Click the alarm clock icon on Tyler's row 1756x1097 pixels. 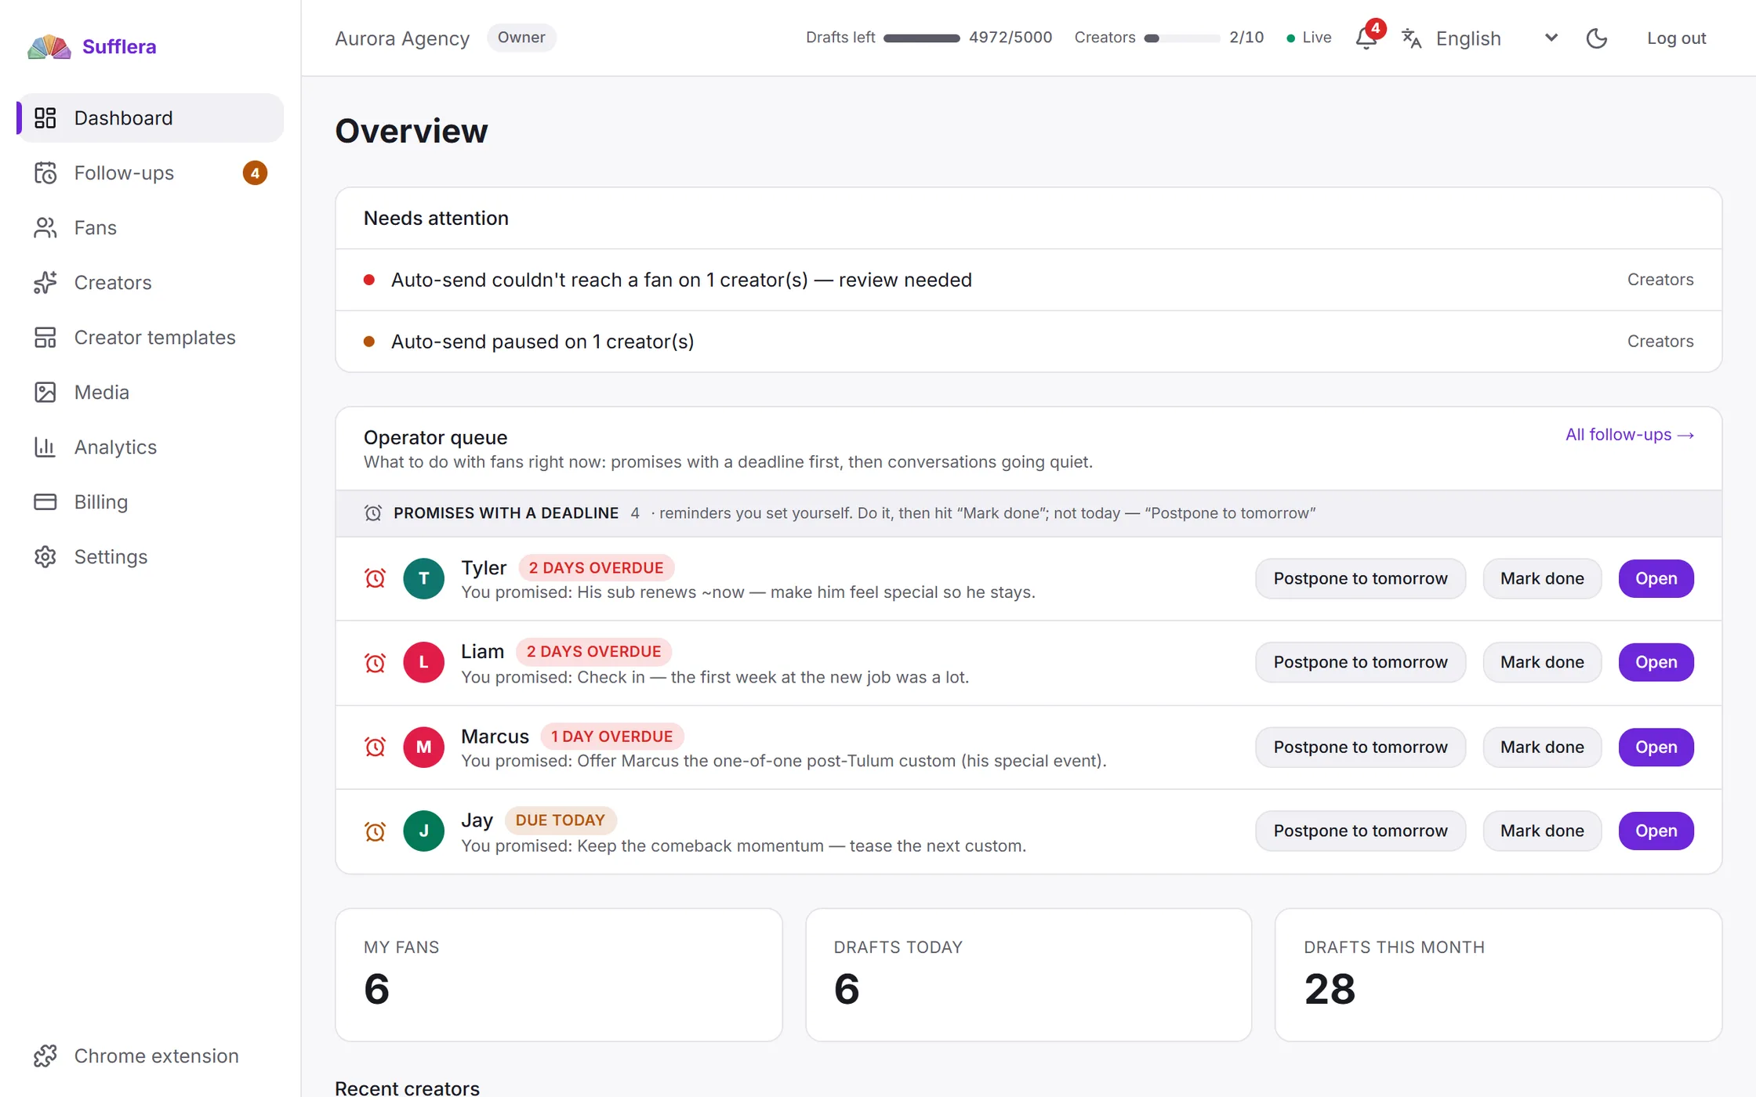coord(376,578)
